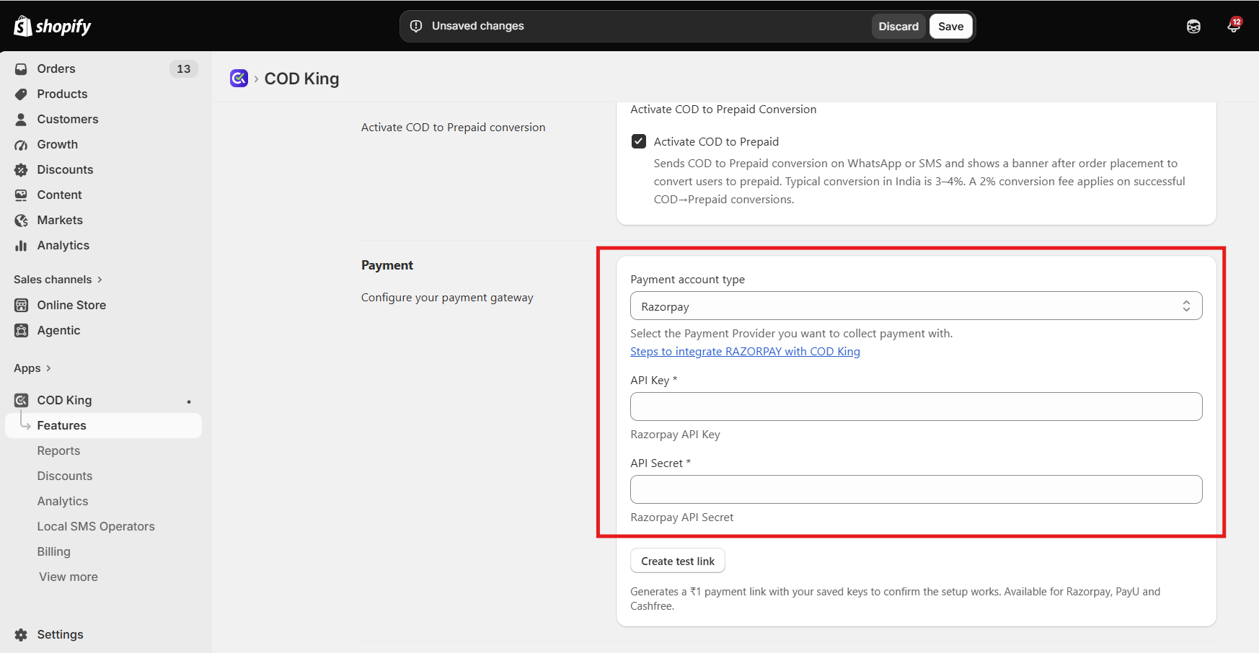Click the COD King sidebar app icon
The height and width of the screenshot is (653, 1259).
21,400
